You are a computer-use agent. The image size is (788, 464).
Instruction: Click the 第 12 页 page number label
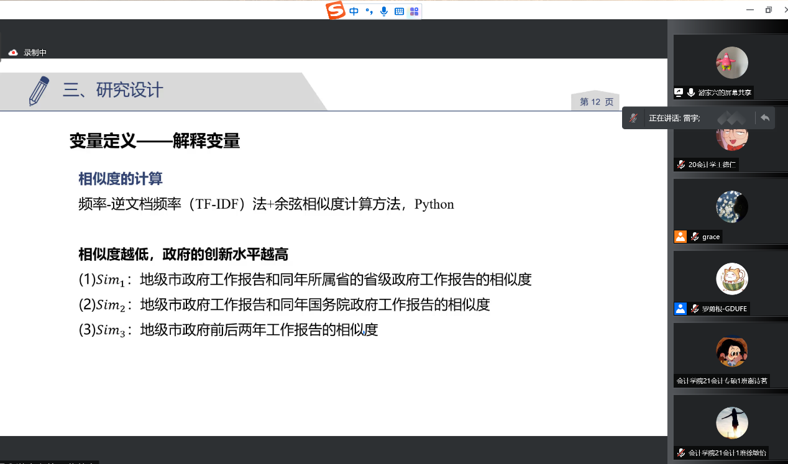pos(596,102)
